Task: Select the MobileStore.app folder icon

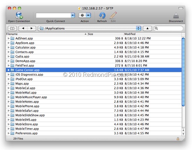Action: [12, 124]
